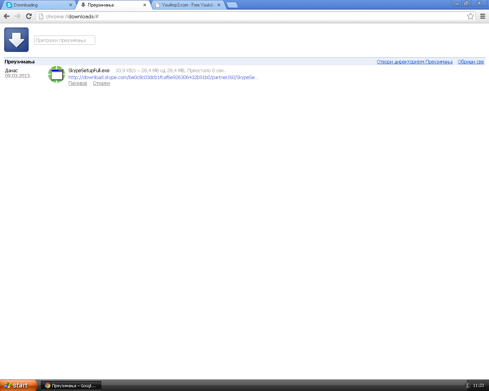Open the Отвори директоријум Преузимања link

415,62
